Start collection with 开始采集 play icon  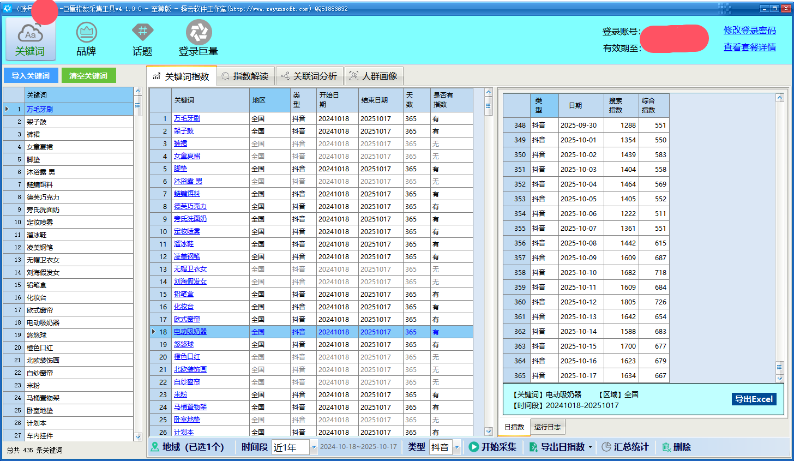[x=473, y=447]
